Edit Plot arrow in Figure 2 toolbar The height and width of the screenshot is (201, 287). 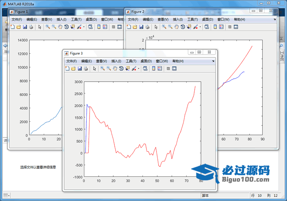pos(156,27)
